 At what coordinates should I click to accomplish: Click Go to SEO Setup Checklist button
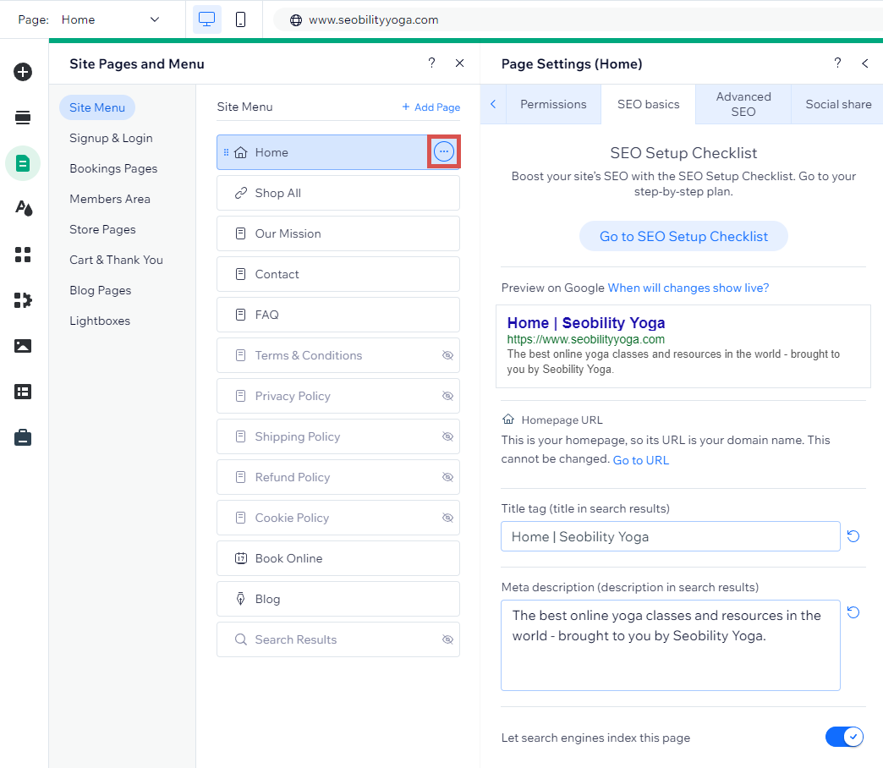tap(683, 237)
